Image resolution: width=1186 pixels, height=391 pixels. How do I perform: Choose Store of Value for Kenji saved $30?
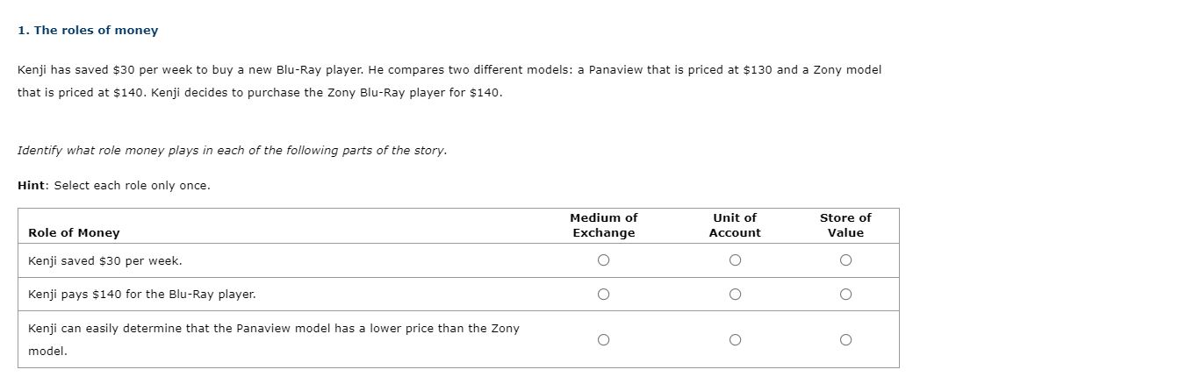(x=845, y=260)
